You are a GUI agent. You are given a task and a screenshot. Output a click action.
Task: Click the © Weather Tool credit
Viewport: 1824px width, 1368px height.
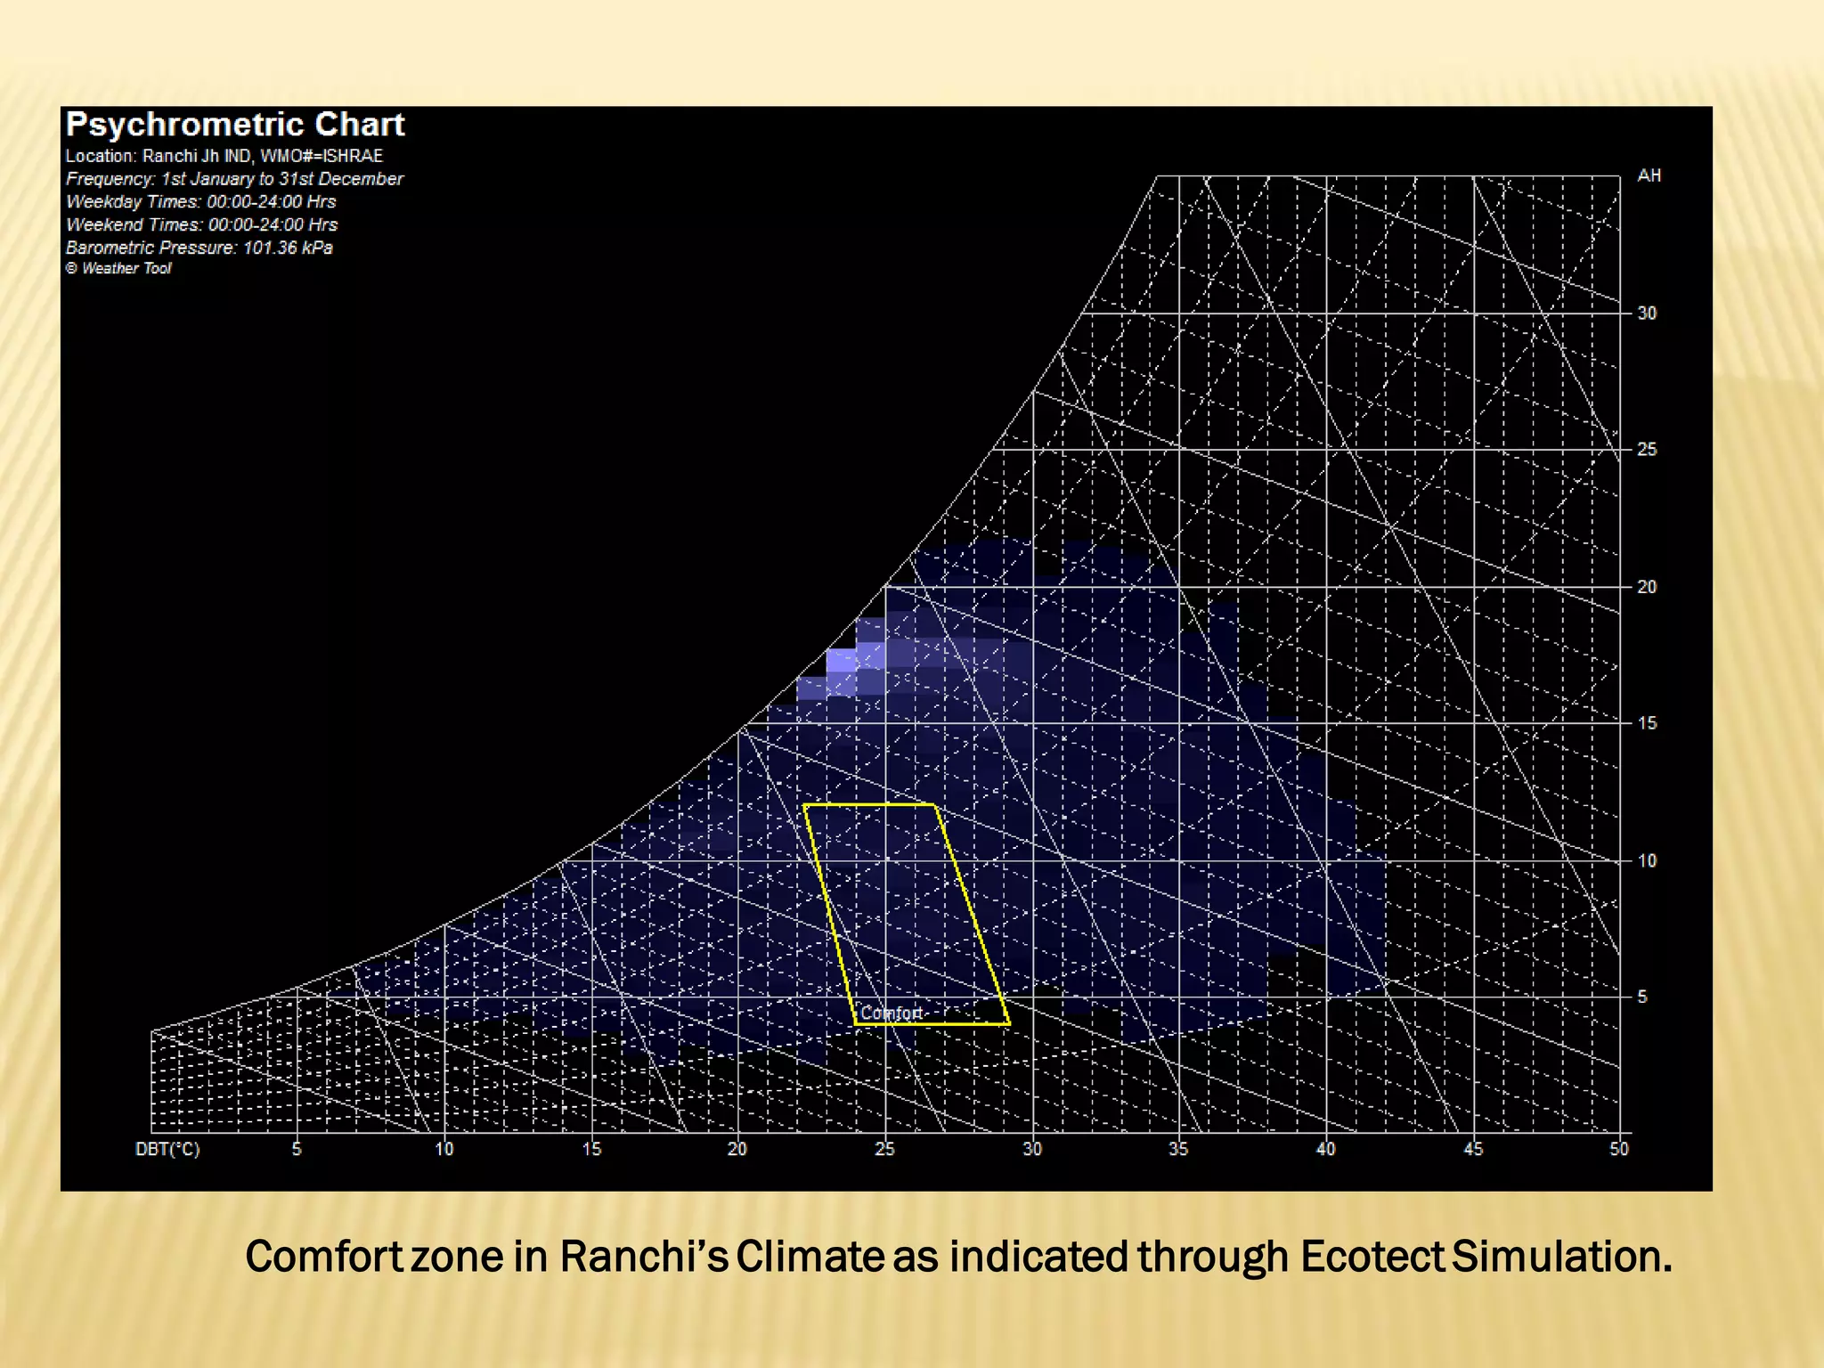(118, 268)
